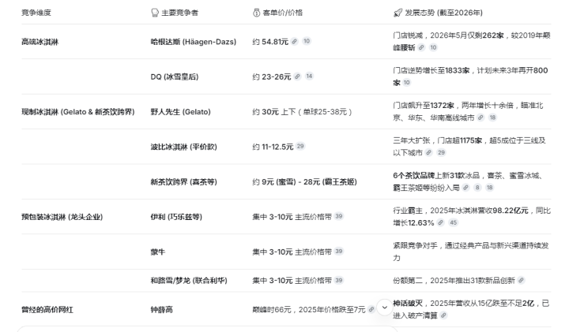Select the 波比冰淇淋 (平价款) cell
The image size is (569, 332).
point(184,147)
